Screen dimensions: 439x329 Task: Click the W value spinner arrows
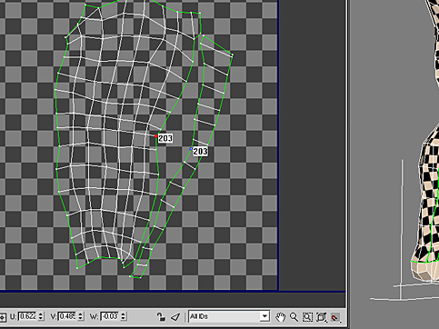pyautogui.click(x=123, y=316)
